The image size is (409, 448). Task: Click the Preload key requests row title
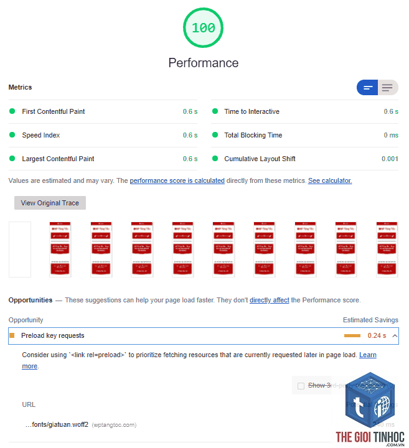click(53, 335)
